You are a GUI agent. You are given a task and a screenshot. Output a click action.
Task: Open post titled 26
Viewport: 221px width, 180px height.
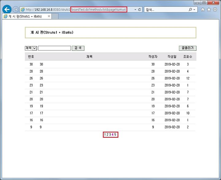pos(41,78)
